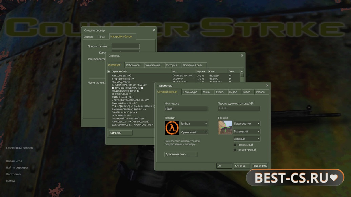
Task: Start Новая игра from main menu
Action: (14, 161)
